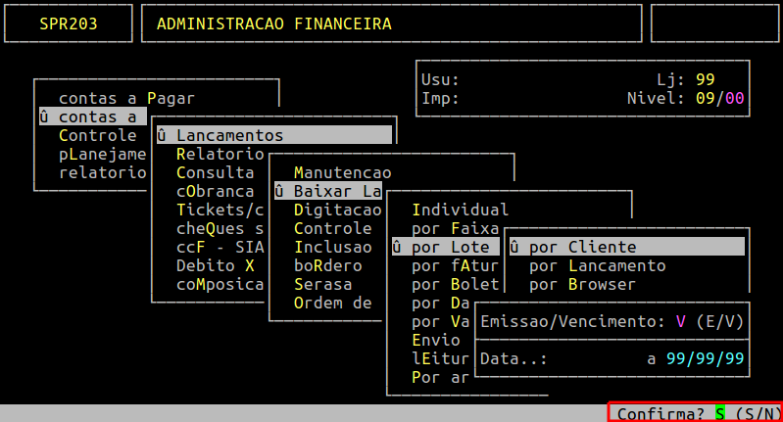This screenshot has width=783, height=422.
Task: Click the 'SPR203' program code box
Action: click(x=69, y=23)
